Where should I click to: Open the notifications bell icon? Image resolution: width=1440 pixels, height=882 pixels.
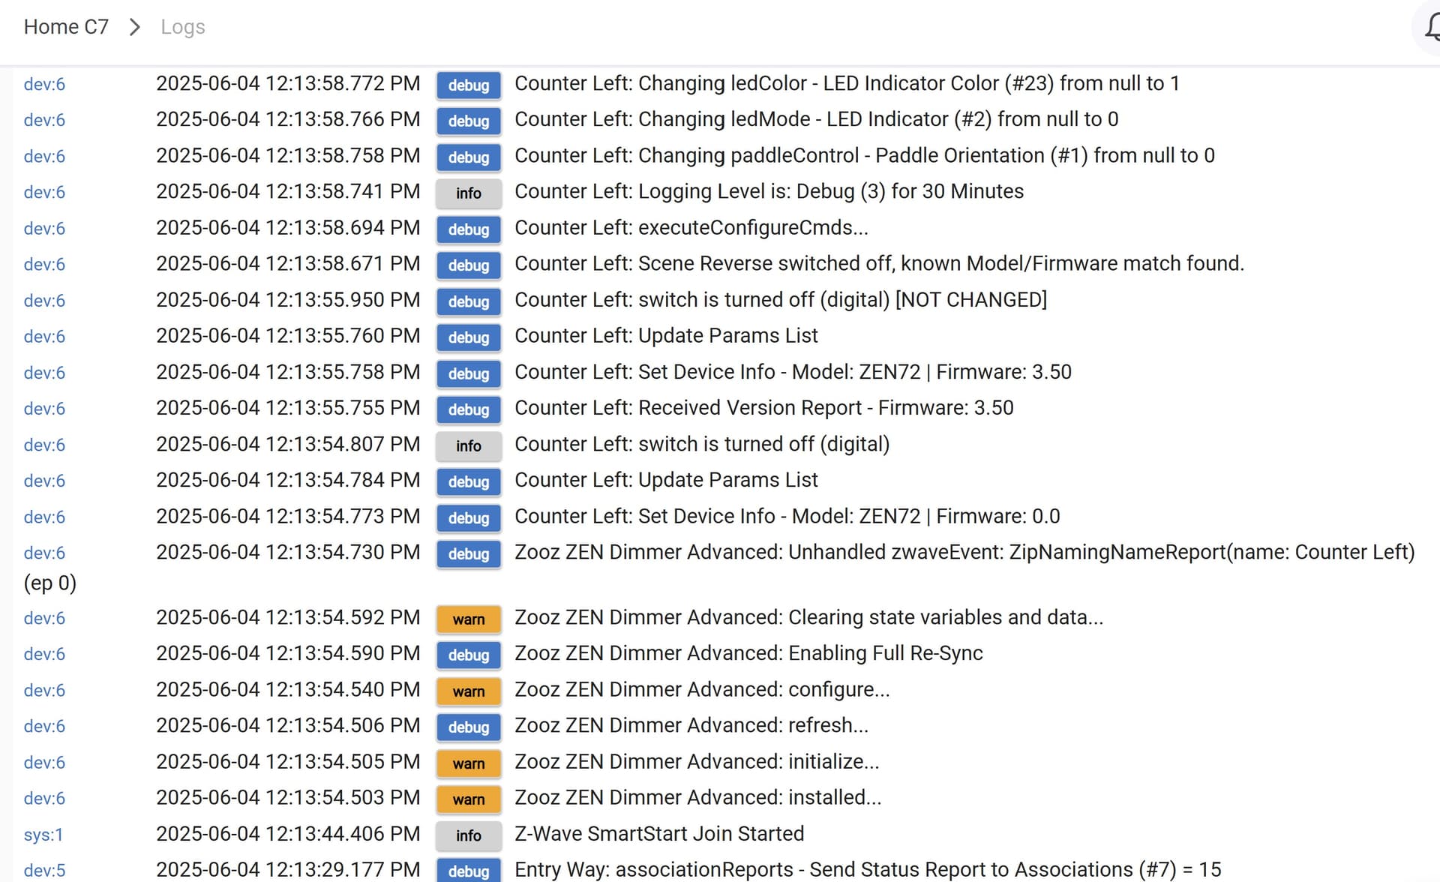1431,27
